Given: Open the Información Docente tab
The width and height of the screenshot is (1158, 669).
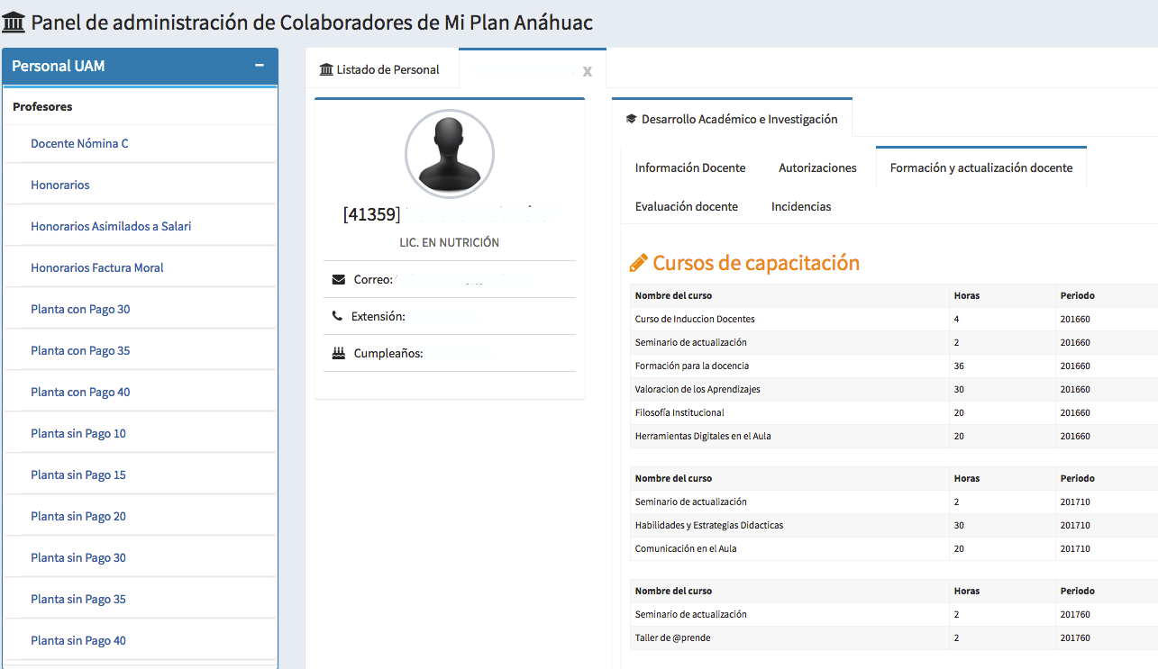Looking at the screenshot, I should pyautogui.click(x=690, y=167).
